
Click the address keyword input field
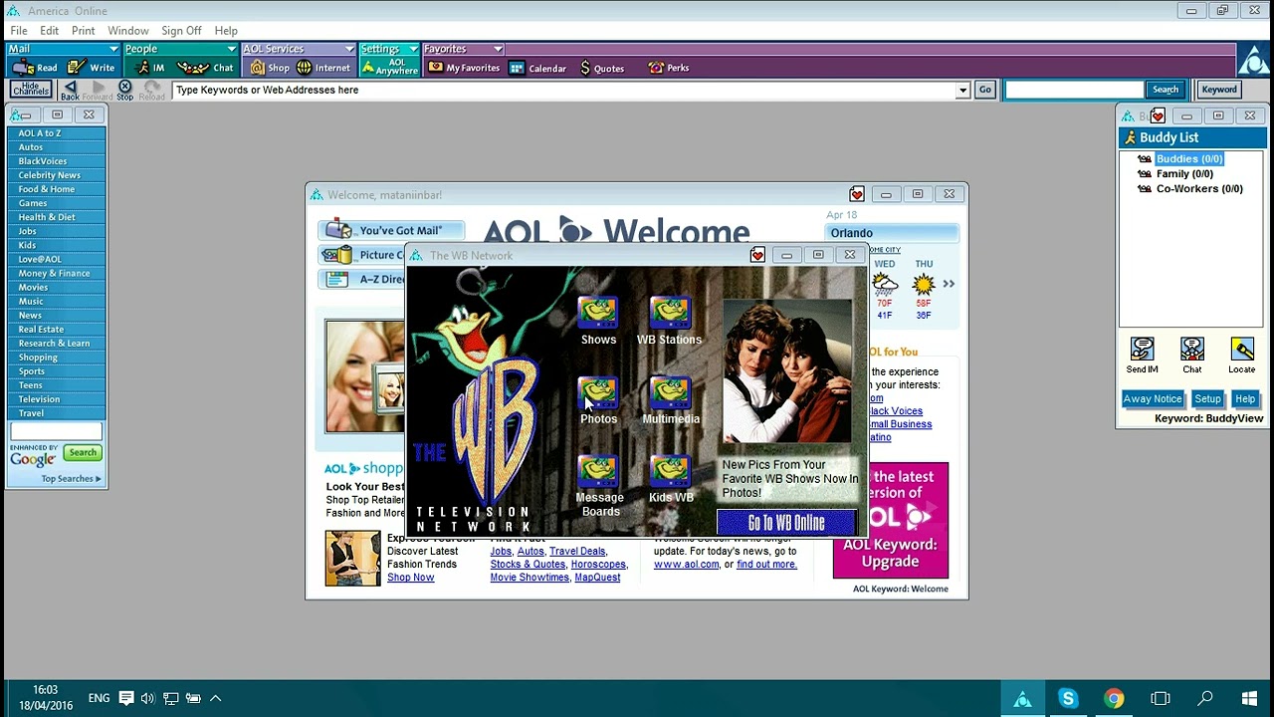(x=563, y=90)
